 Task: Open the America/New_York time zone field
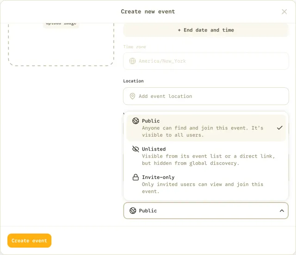pos(206,61)
